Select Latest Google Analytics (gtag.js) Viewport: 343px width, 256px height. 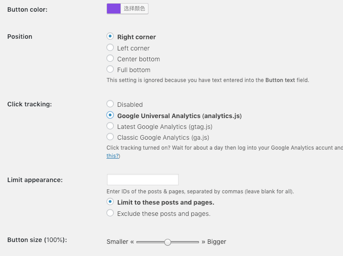(x=110, y=126)
